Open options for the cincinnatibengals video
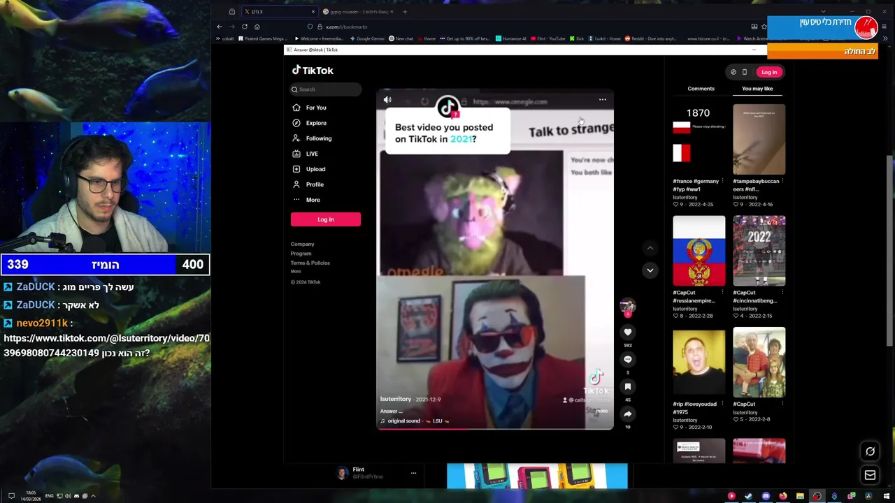This screenshot has height=503, width=895. click(782, 293)
